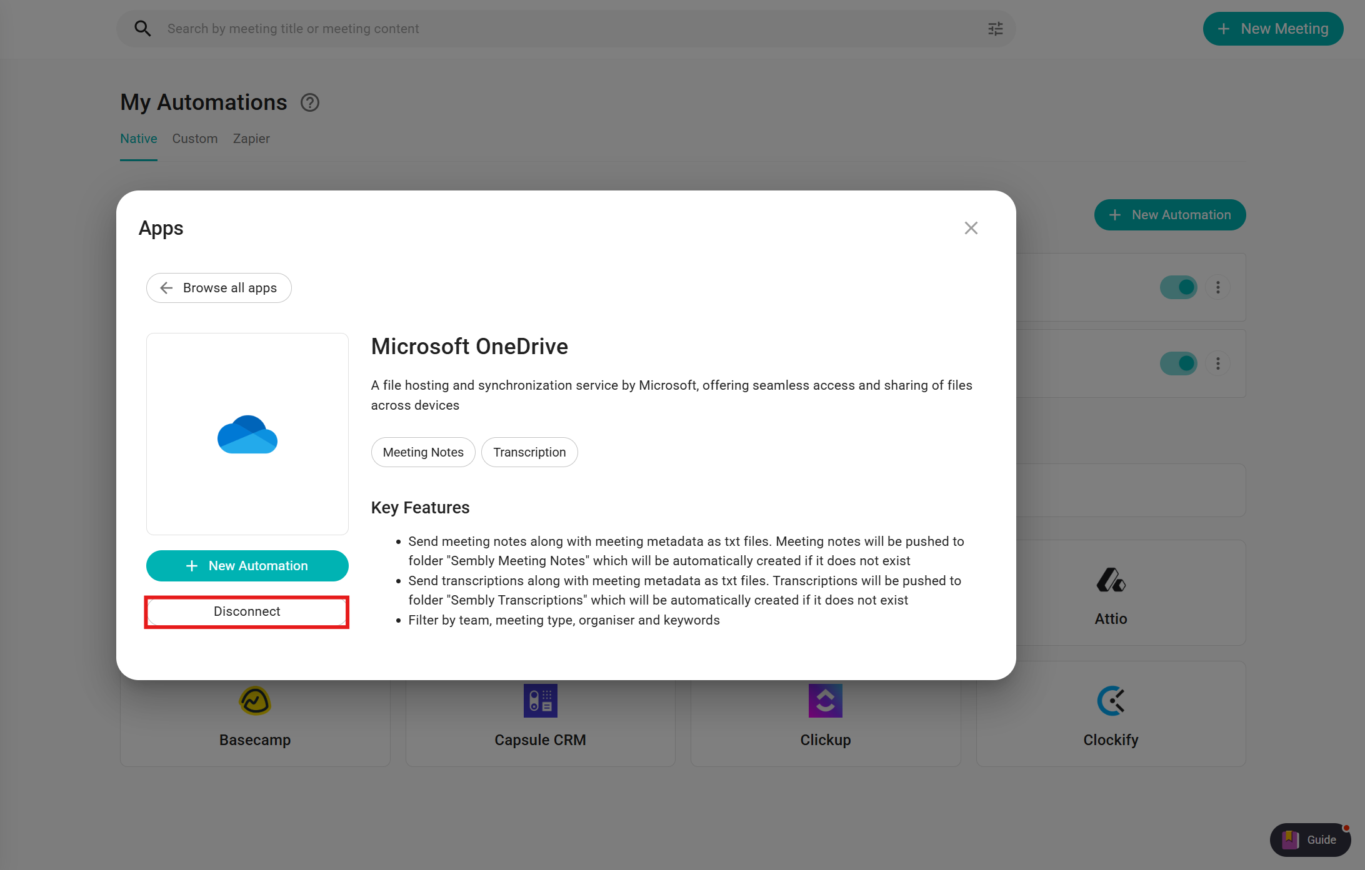Click the search magnifier icon
This screenshot has height=870, width=1365.
[x=142, y=29]
